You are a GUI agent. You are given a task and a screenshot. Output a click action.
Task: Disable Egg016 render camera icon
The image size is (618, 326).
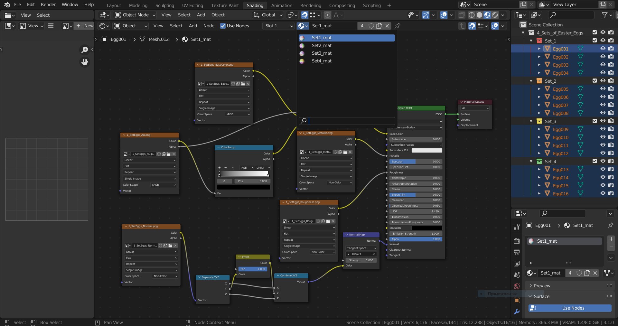pos(611,193)
